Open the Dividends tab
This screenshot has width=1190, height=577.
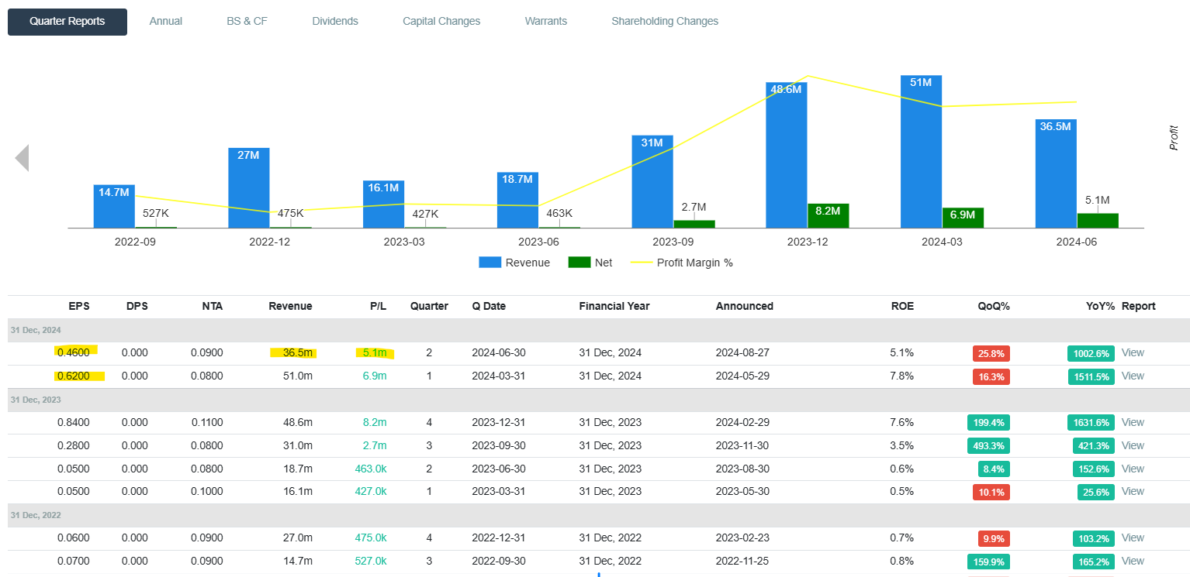(x=335, y=22)
